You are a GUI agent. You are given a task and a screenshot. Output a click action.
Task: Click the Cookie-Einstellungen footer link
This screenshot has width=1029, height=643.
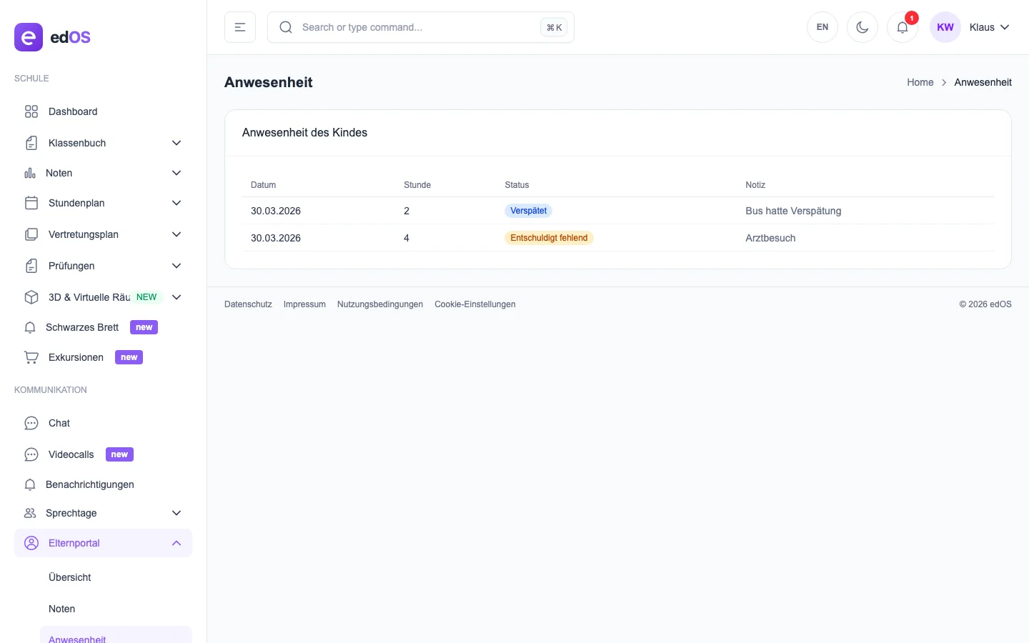click(474, 304)
